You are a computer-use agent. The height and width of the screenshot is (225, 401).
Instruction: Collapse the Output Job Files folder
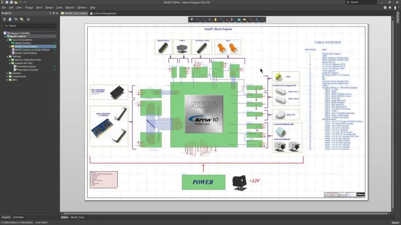point(10,63)
